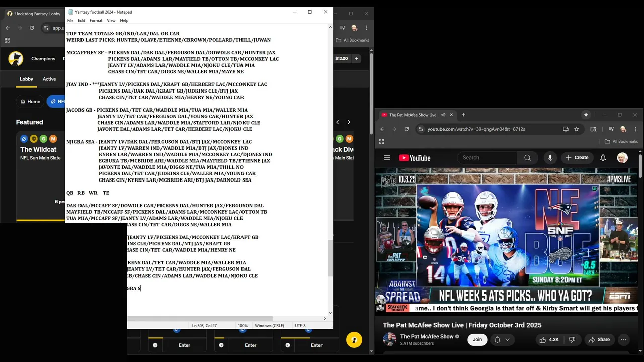Open Notepad File menu
This screenshot has width=644, height=362.
(x=70, y=21)
